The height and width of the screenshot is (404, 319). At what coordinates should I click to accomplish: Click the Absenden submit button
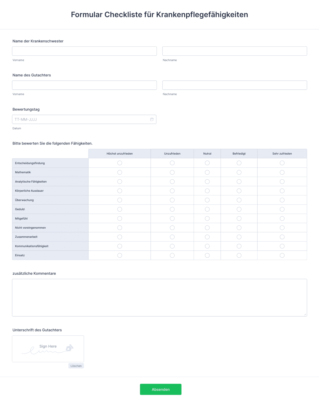click(x=161, y=389)
